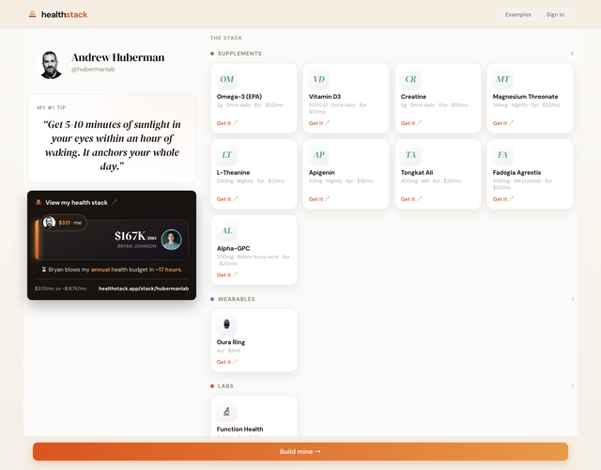This screenshot has height=470, width=601.
Task: Click Bryan Johnson's avatar in comparison card
Action: pos(171,240)
